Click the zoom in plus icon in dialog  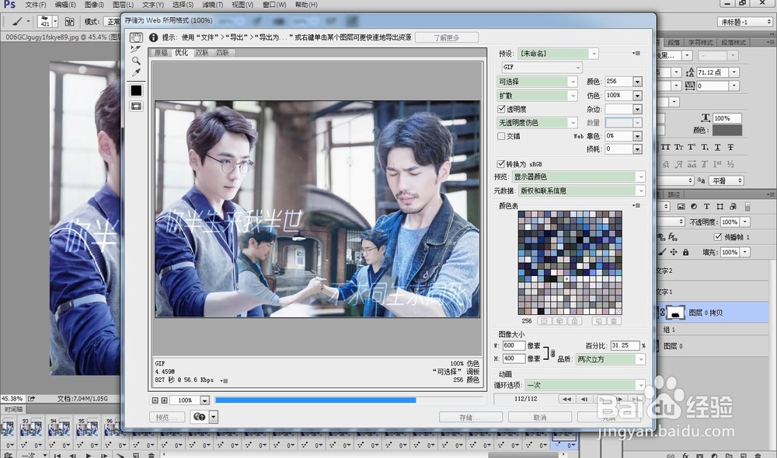click(x=164, y=400)
